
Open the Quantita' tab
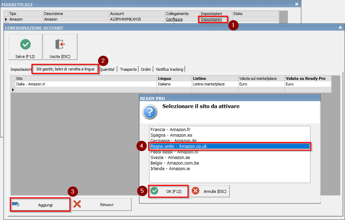tap(107, 69)
